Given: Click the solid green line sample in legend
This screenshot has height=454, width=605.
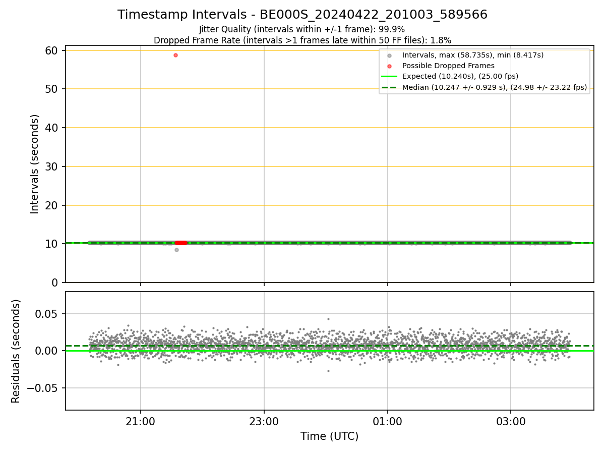Looking at the screenshot, I should point(389,77).
